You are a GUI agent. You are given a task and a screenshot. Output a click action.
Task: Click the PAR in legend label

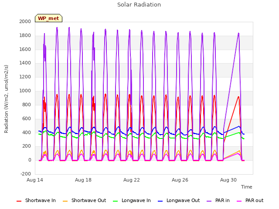pyautogui.click(x=222, y=200)
